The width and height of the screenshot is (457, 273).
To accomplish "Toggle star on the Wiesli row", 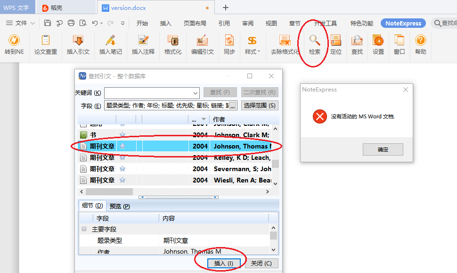I will (122, 180).
